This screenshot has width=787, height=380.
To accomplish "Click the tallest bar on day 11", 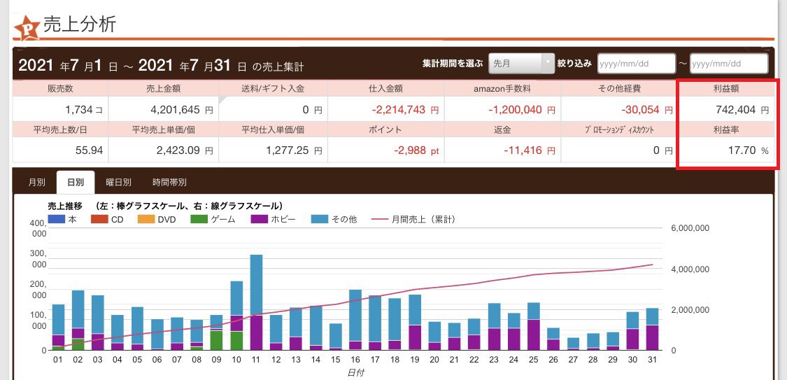I will click(x=256, y=283).
